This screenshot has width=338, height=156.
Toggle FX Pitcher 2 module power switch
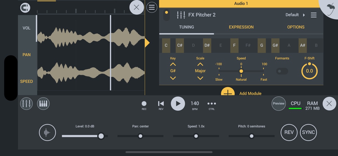pyautogui.click(x=166, y=15)
